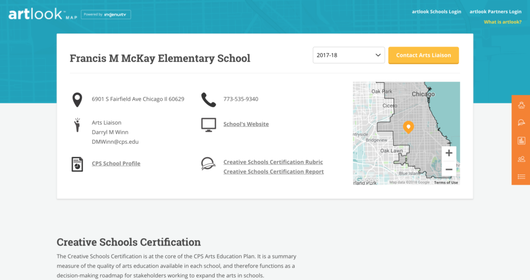Click the orange school marker on map
This screenshot has width=530, height=280.
(x=408, y=127)
